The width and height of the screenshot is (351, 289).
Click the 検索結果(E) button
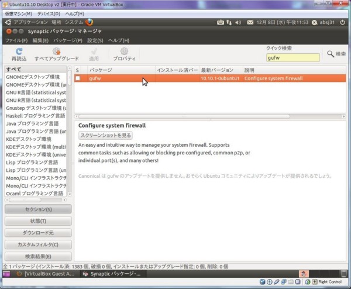[38, 256]
